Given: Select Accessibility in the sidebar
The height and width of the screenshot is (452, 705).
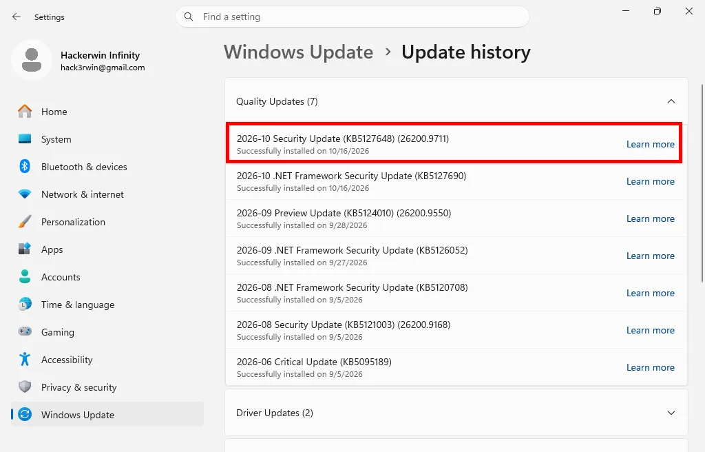Looking at the screenshot, I should pos(107,359).
